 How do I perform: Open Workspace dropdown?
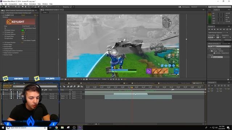(199, 7)
